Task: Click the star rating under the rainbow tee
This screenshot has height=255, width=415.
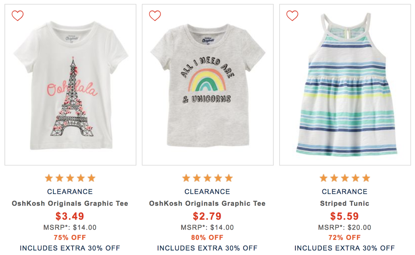Action: click(x=207, y=178)
